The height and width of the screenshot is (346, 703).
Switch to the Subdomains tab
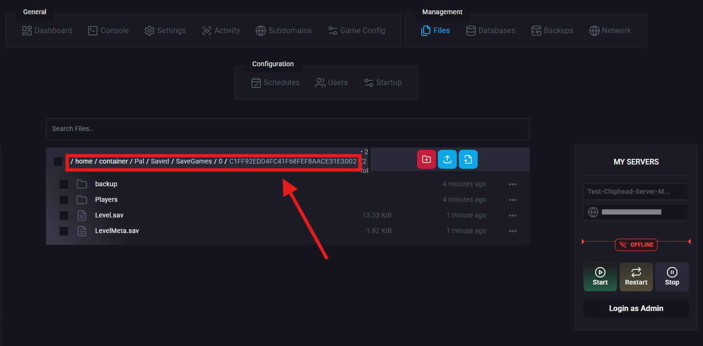pyautogui.click(x=284, y=31)
